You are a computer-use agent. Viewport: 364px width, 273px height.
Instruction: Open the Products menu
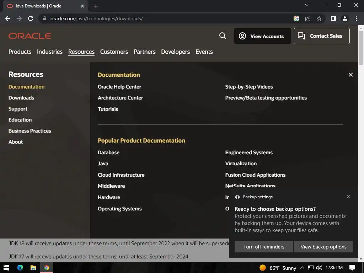coord(20,52)
